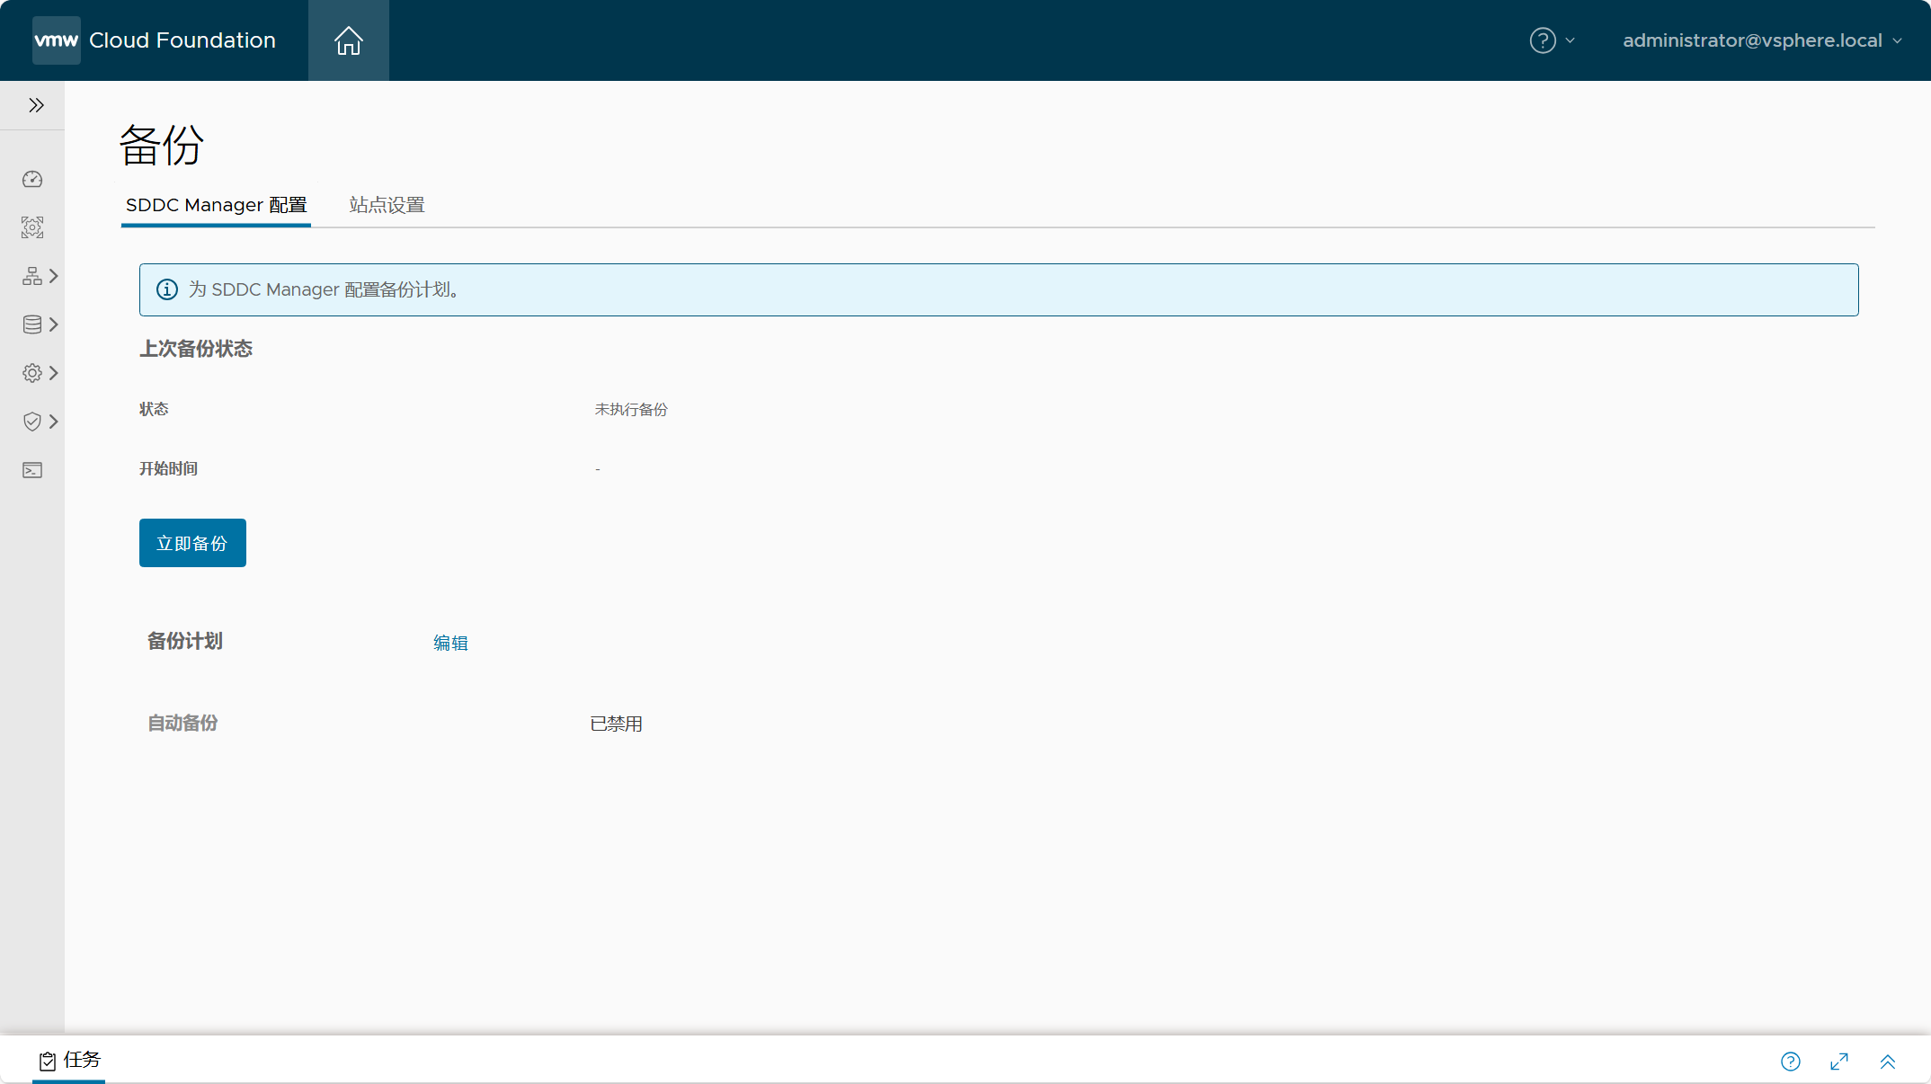
Task: Click the info icon in the banner
Action: [167, 289]
